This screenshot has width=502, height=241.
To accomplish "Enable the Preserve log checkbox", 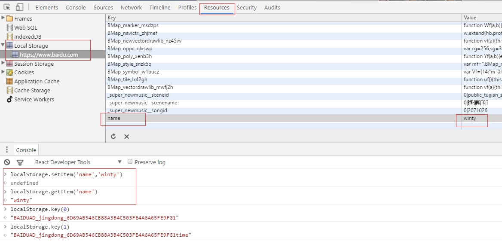I will 130,162.
